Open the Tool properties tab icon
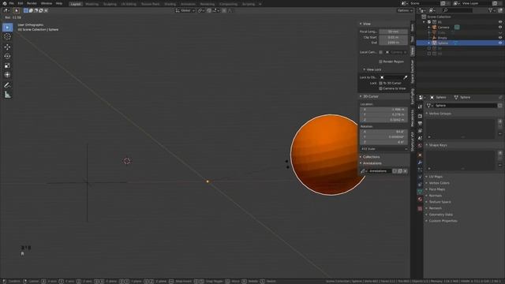Image resolution: width=505 pixels, height=284 pixels. (x=420, y=106)
